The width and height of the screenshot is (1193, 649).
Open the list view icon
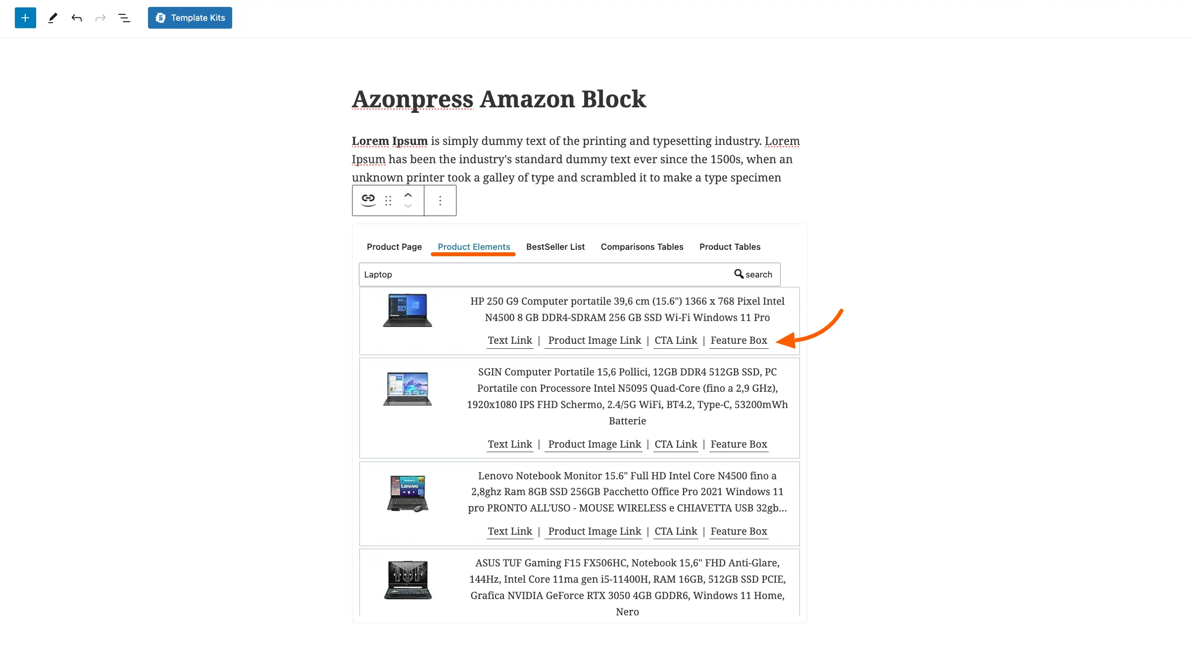tap(125, 18)
